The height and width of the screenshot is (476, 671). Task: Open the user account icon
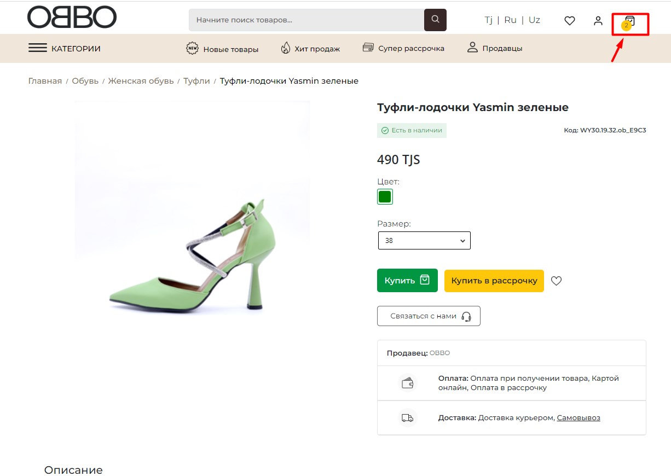[x=598, y=21]
